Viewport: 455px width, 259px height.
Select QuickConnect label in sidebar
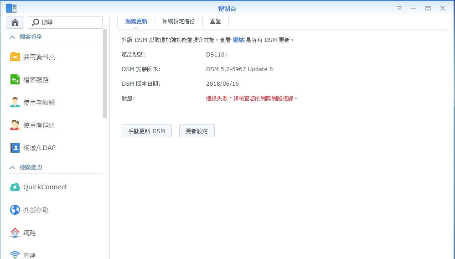(x=45, y=187)
